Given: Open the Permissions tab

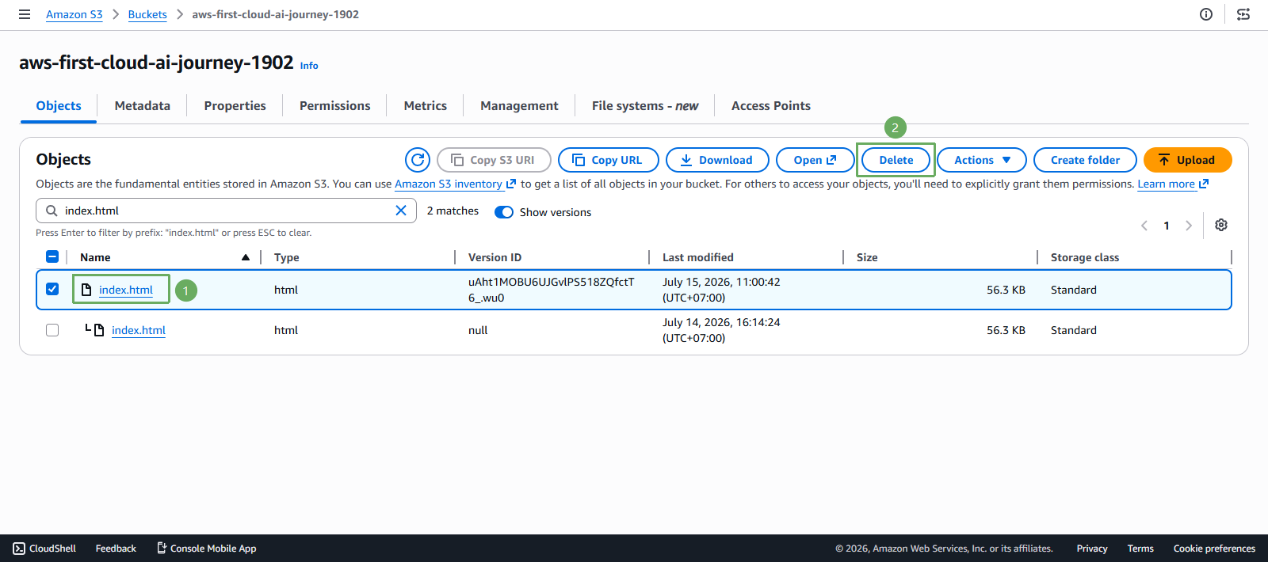Looking at the screenshot, I should coord(335,106).
